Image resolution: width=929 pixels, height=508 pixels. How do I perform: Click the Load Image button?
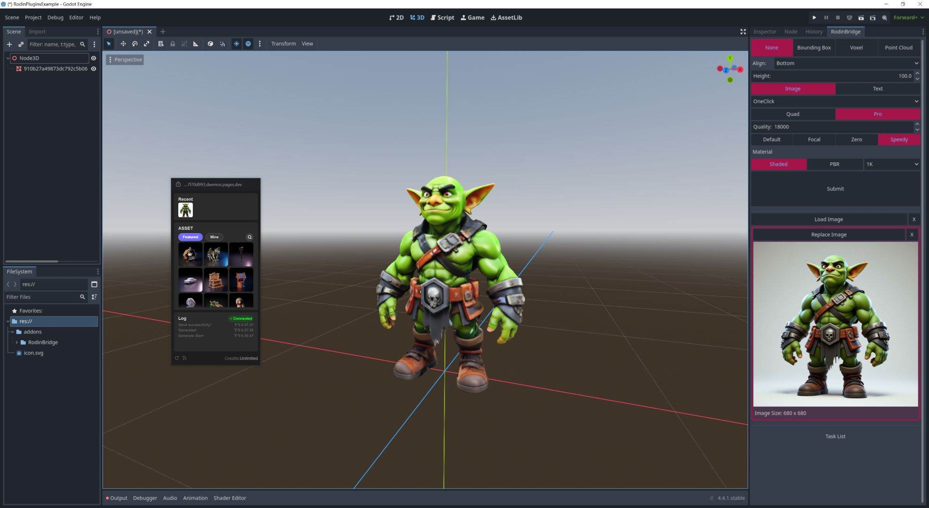point(828,219)
